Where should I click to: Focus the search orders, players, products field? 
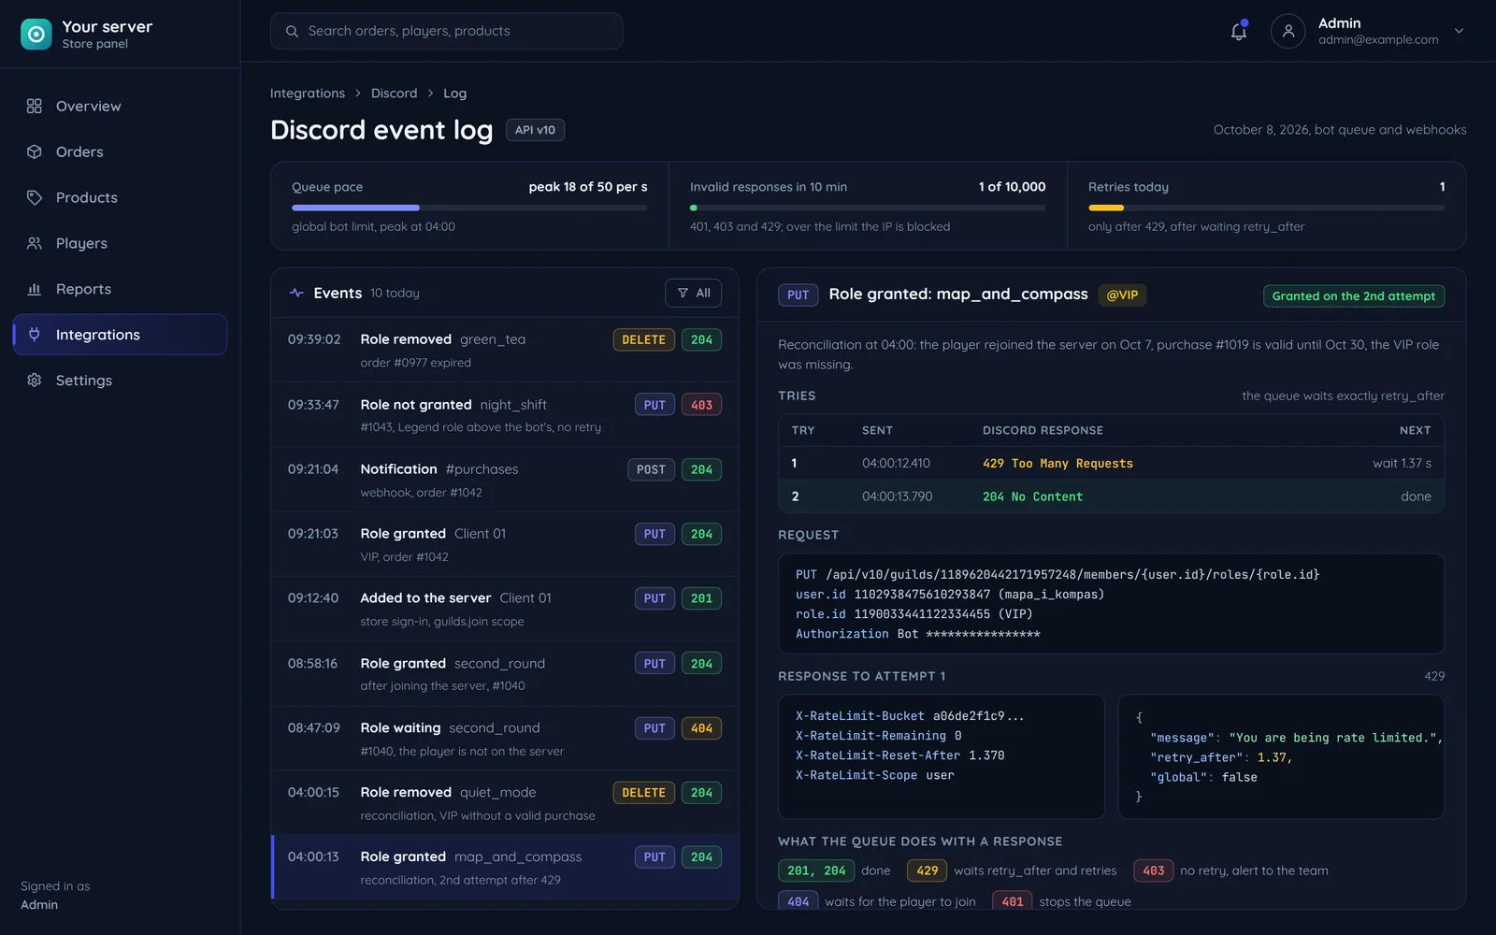pyautogui.click(x=447, y=32)
